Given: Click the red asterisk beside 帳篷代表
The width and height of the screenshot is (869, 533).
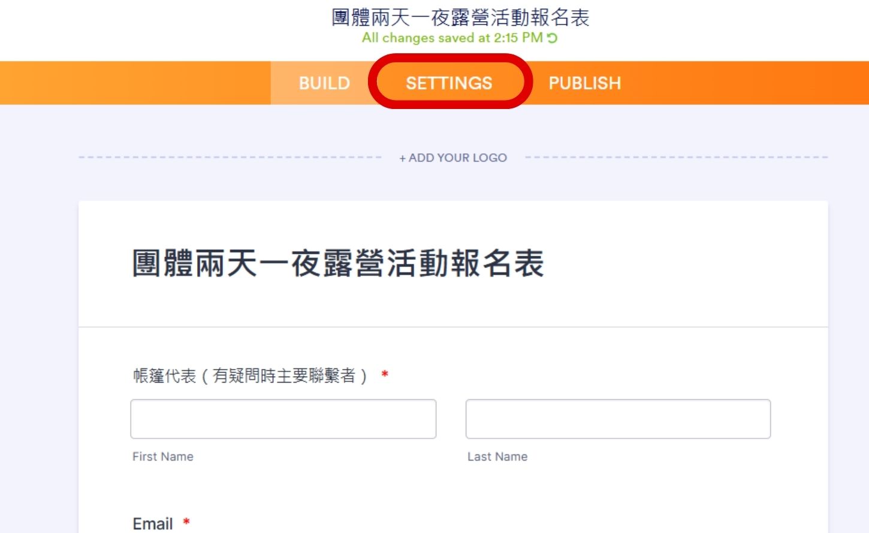Looking at the screenshot, I should coord(384,374).
